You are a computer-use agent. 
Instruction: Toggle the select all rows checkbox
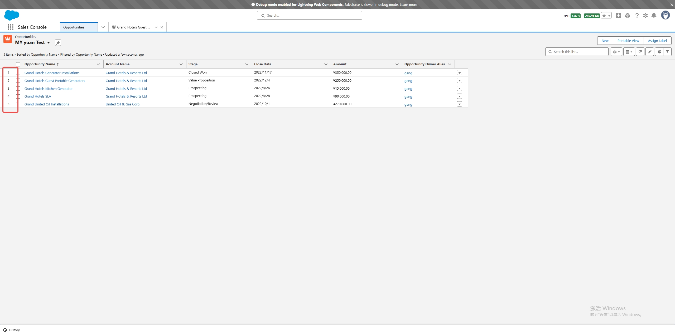(x=18, y=64)
